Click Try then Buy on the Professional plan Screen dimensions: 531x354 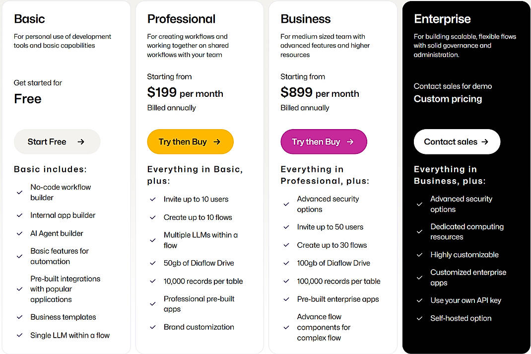click(190, 142)
